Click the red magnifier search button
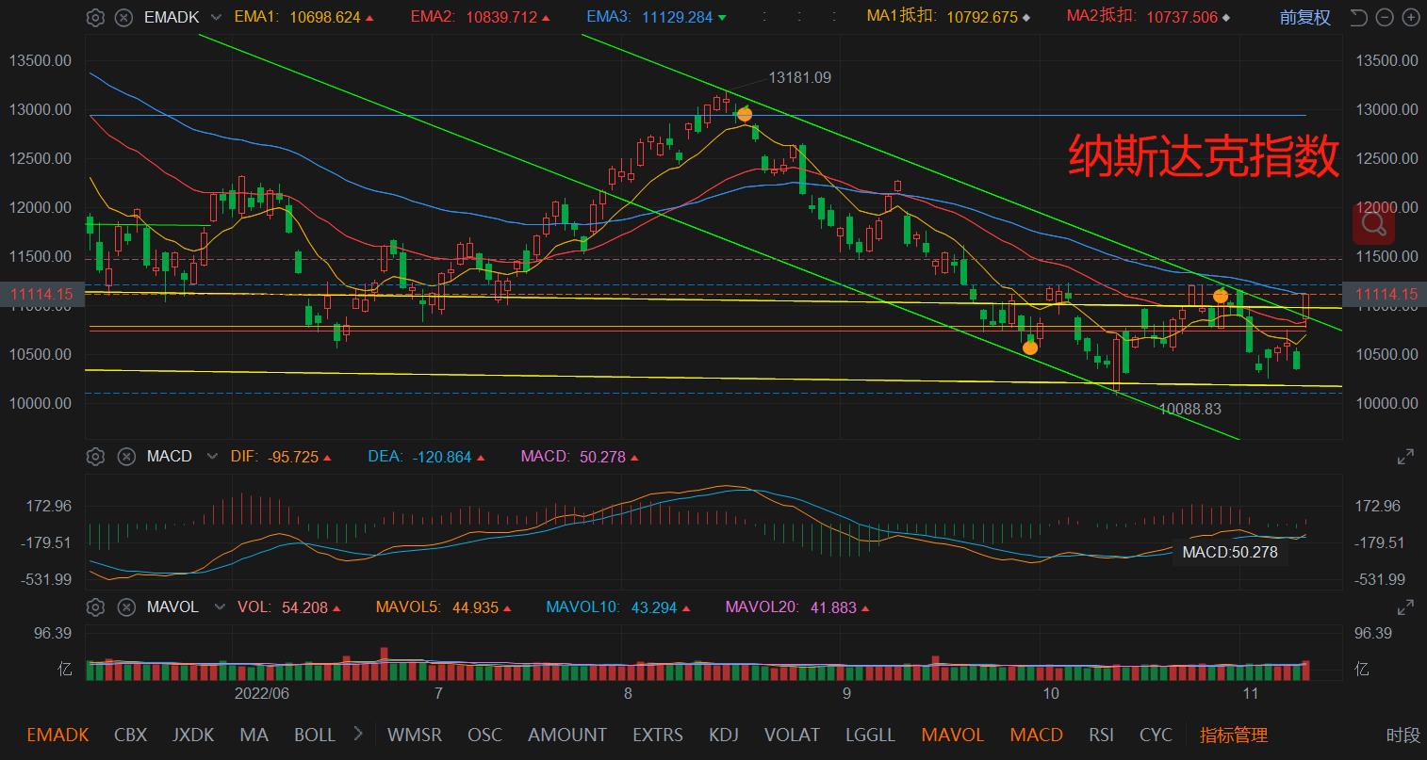This screenshot has width=1427, height=760. [x=1373, y=224]
